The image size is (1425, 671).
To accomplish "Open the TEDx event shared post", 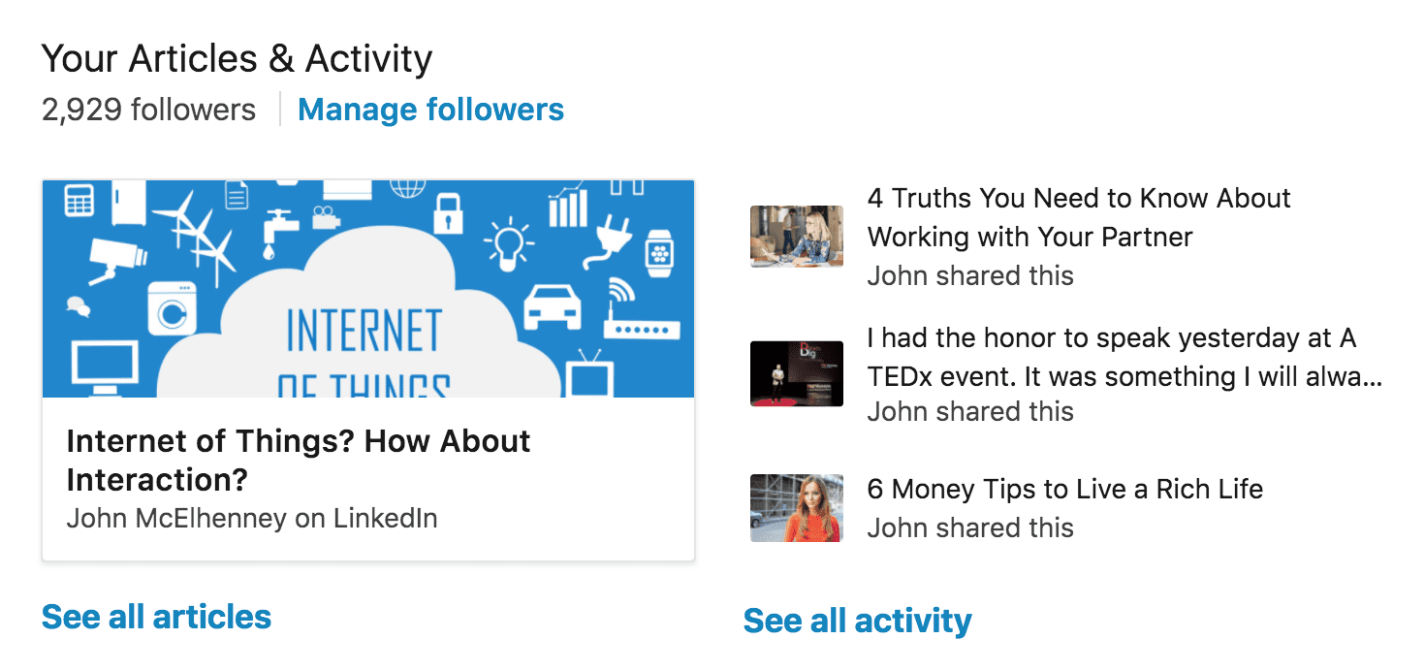I will click(1112, 357).
